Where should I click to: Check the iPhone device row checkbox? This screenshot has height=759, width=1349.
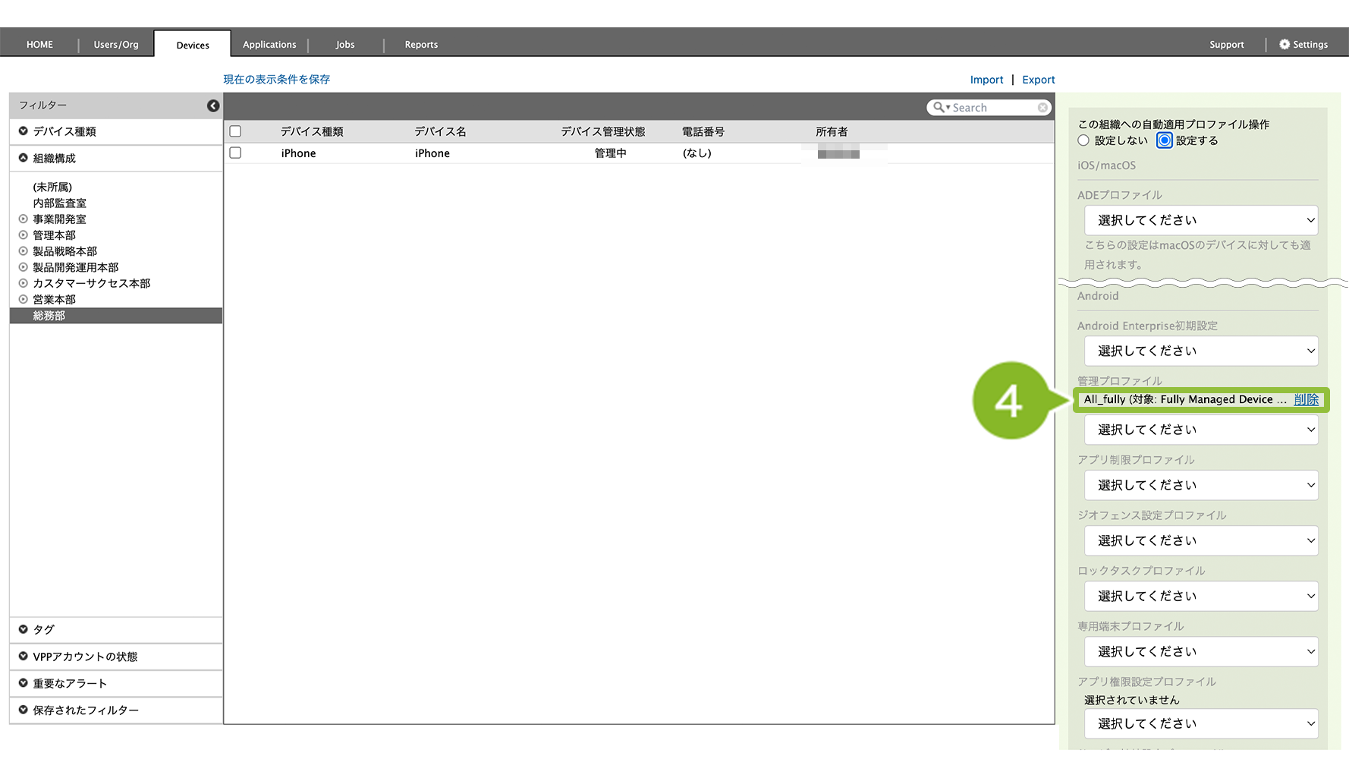click(235, 153)
